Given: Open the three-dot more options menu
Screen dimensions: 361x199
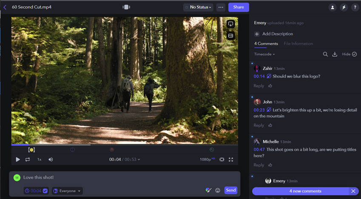Looking at the screenshot, I should [221, 7].
